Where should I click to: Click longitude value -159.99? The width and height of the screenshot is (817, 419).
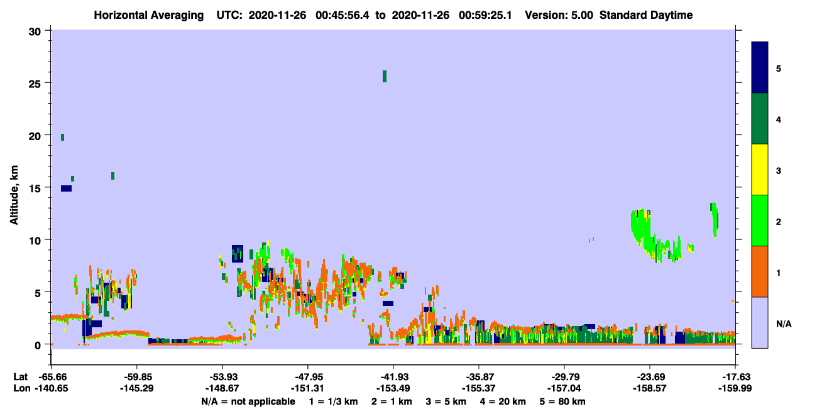pyautogui.click(x=735, y=388)
